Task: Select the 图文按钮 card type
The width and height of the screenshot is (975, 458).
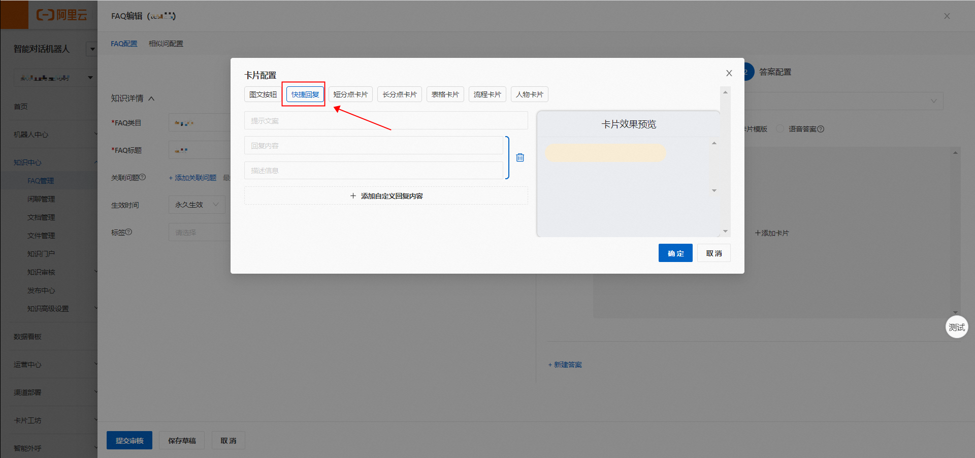Action: pos(263,94)
